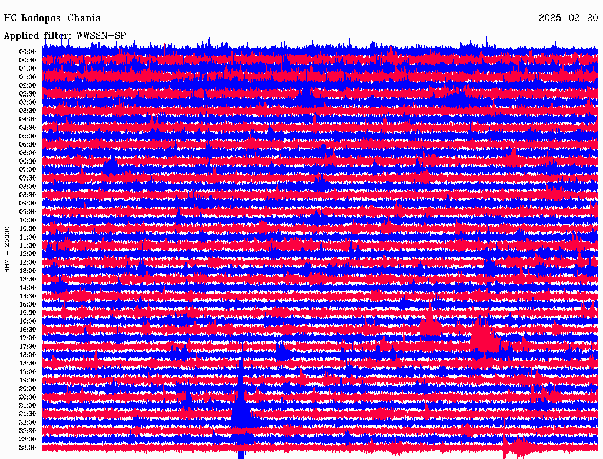
Task: Select the 20:00 time row label
Action: 28,388
